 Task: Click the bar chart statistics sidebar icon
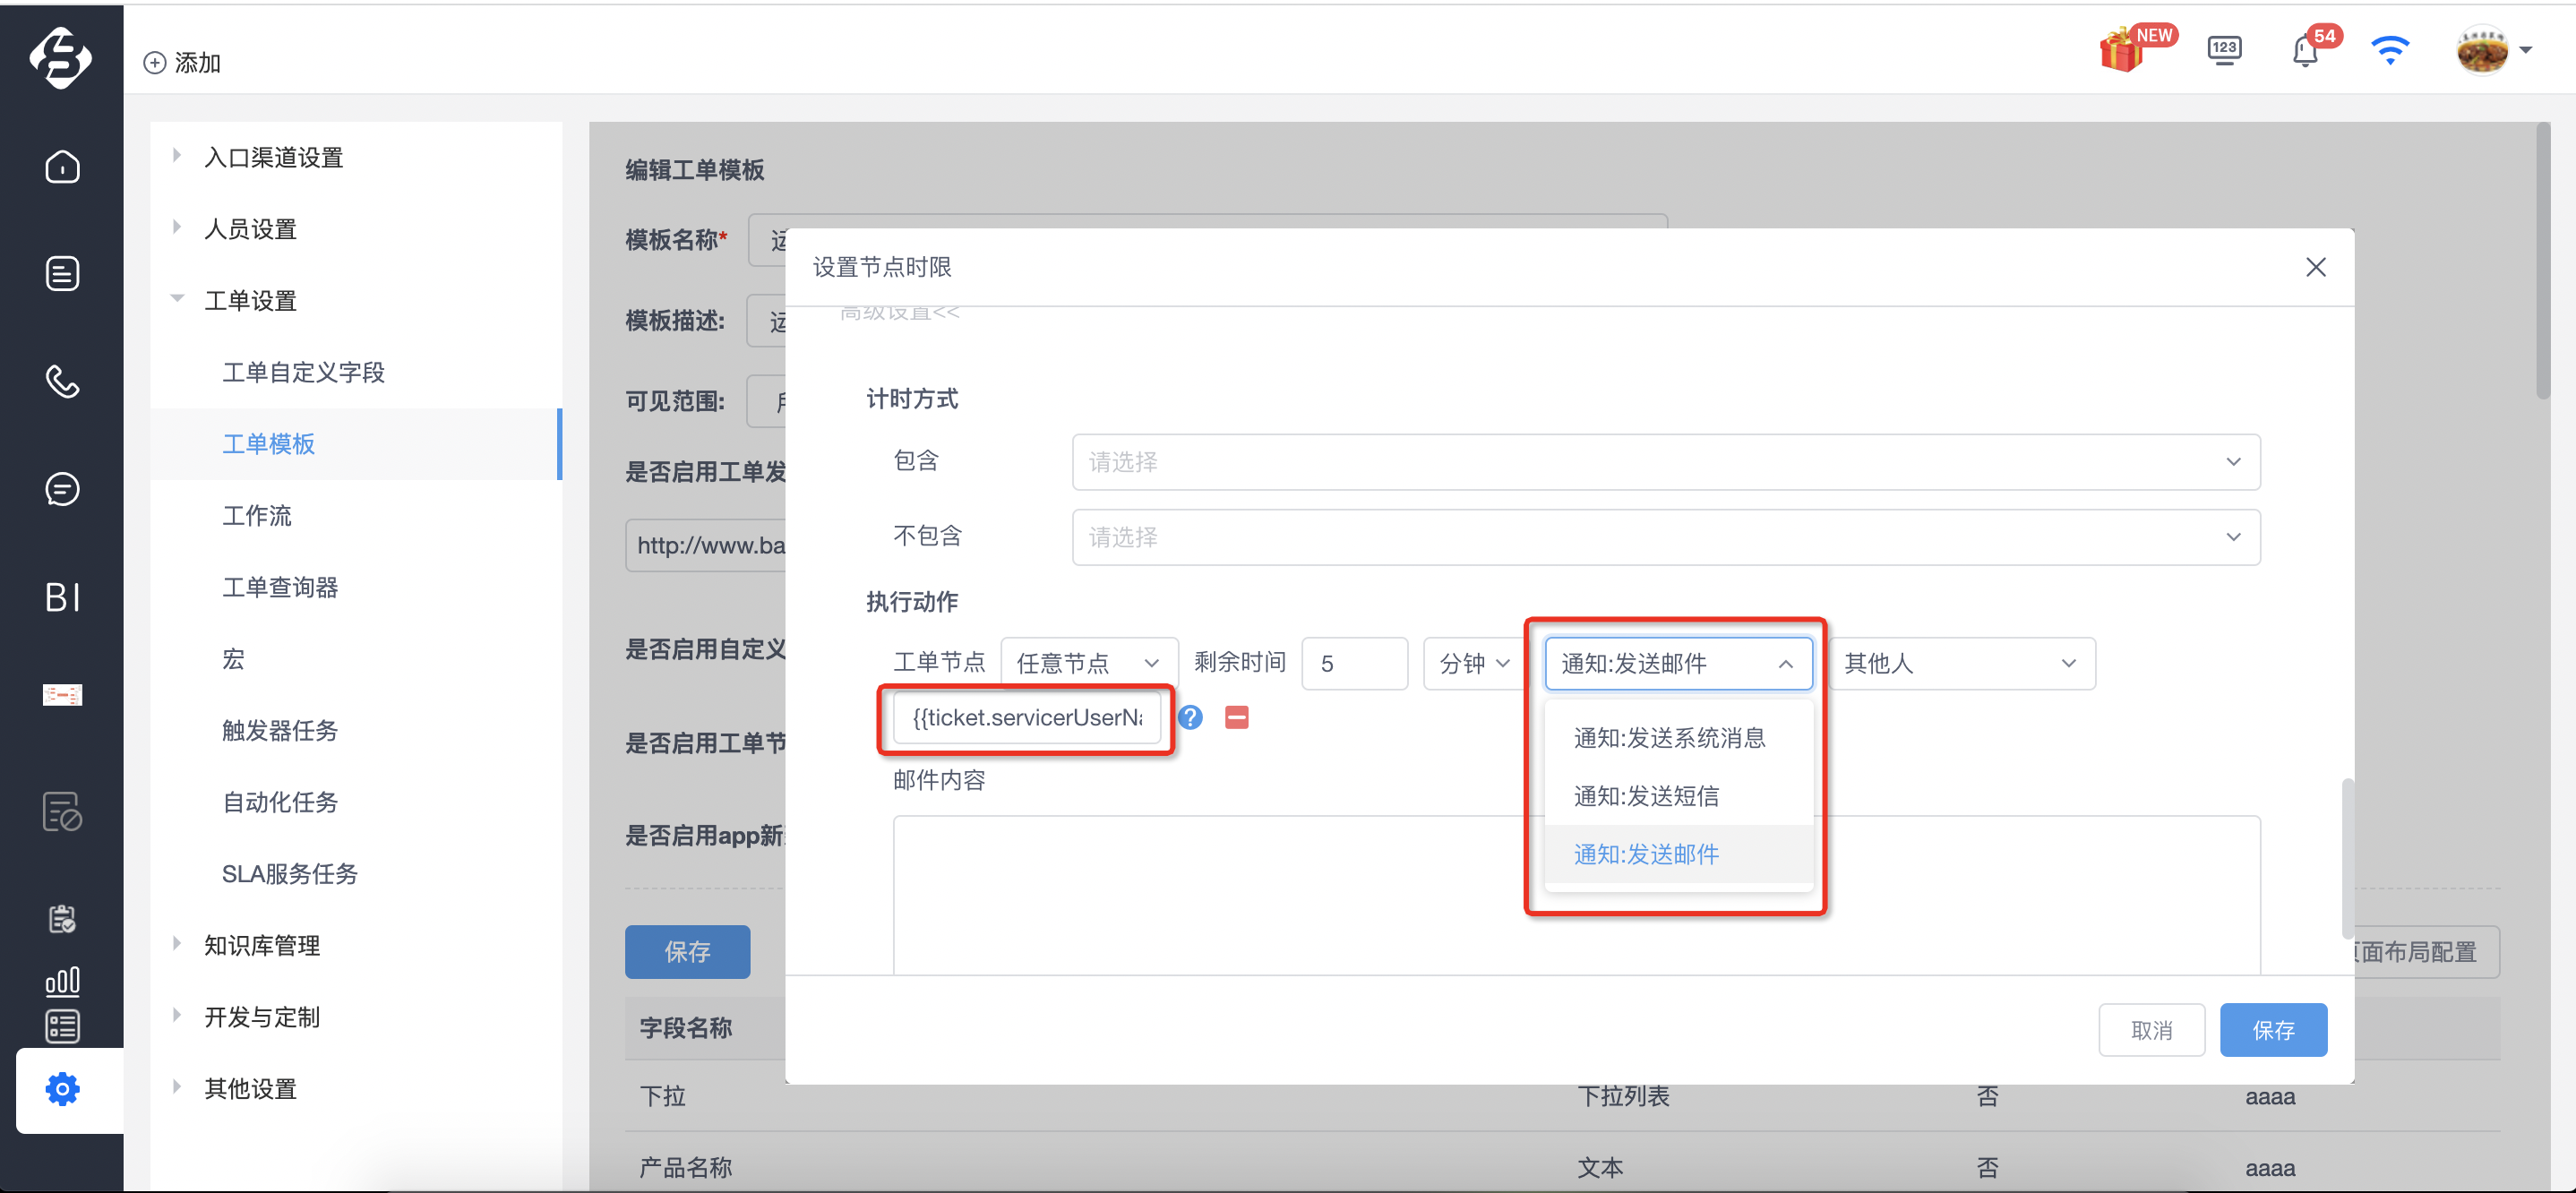pyautogui.click(x=62, y=980)
